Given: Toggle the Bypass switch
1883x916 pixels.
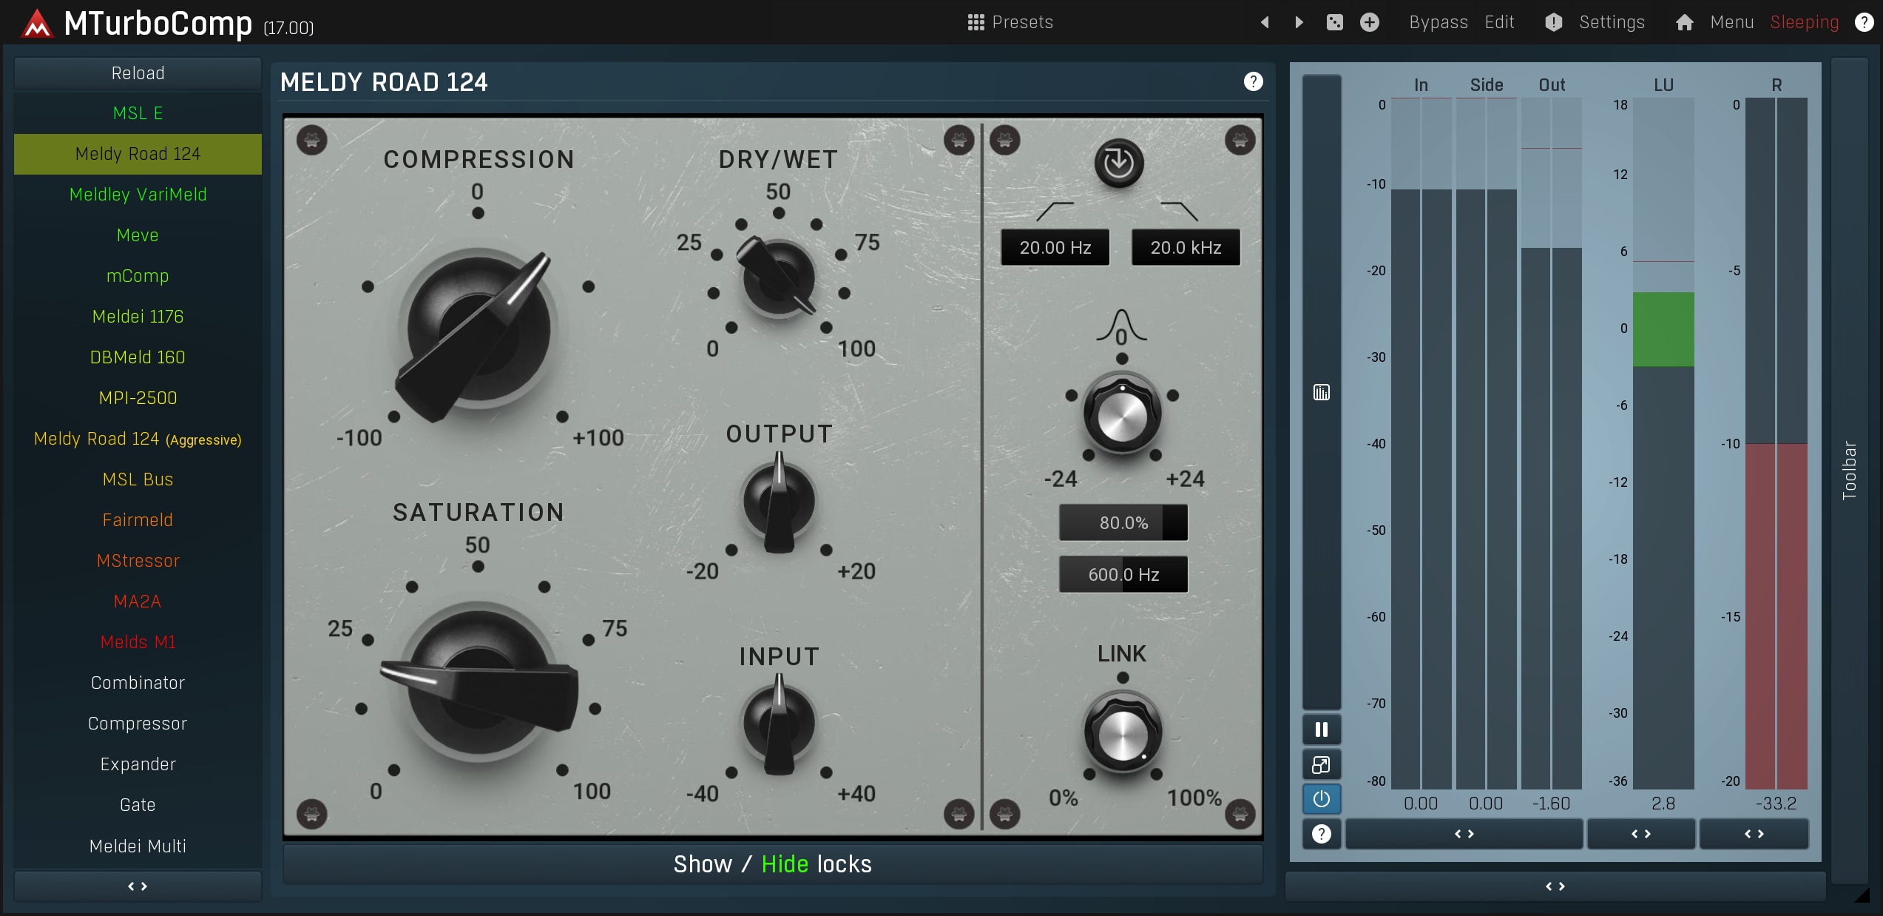Looking at the screenshot, I should click(x=1438, y=22).
